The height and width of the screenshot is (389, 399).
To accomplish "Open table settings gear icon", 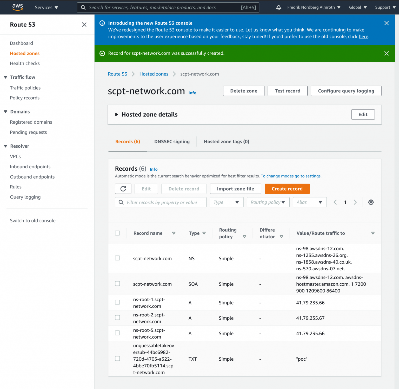I will [x=371, y=202].
